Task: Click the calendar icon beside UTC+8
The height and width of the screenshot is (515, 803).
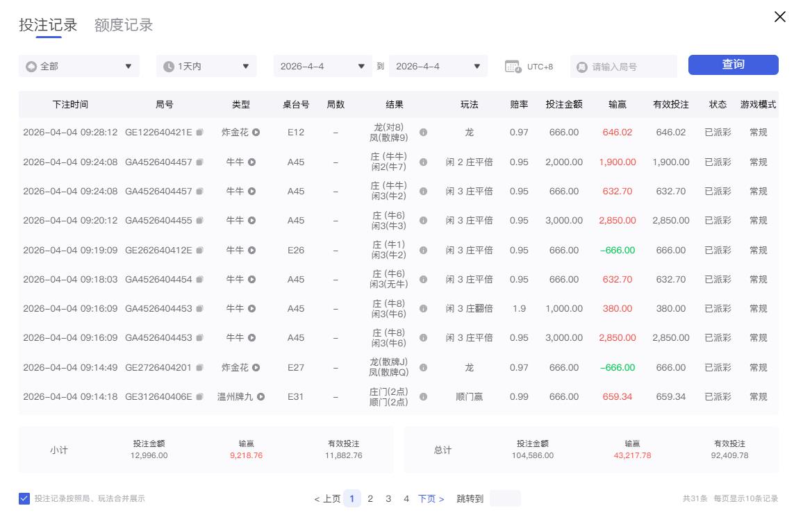Action: click(512, 66)
